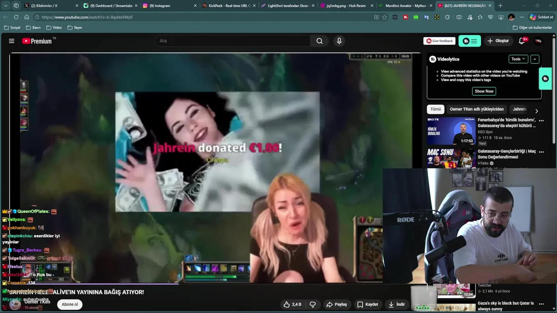Click the Oluştur create button
The image size is (557, 313).
point(498,41)
